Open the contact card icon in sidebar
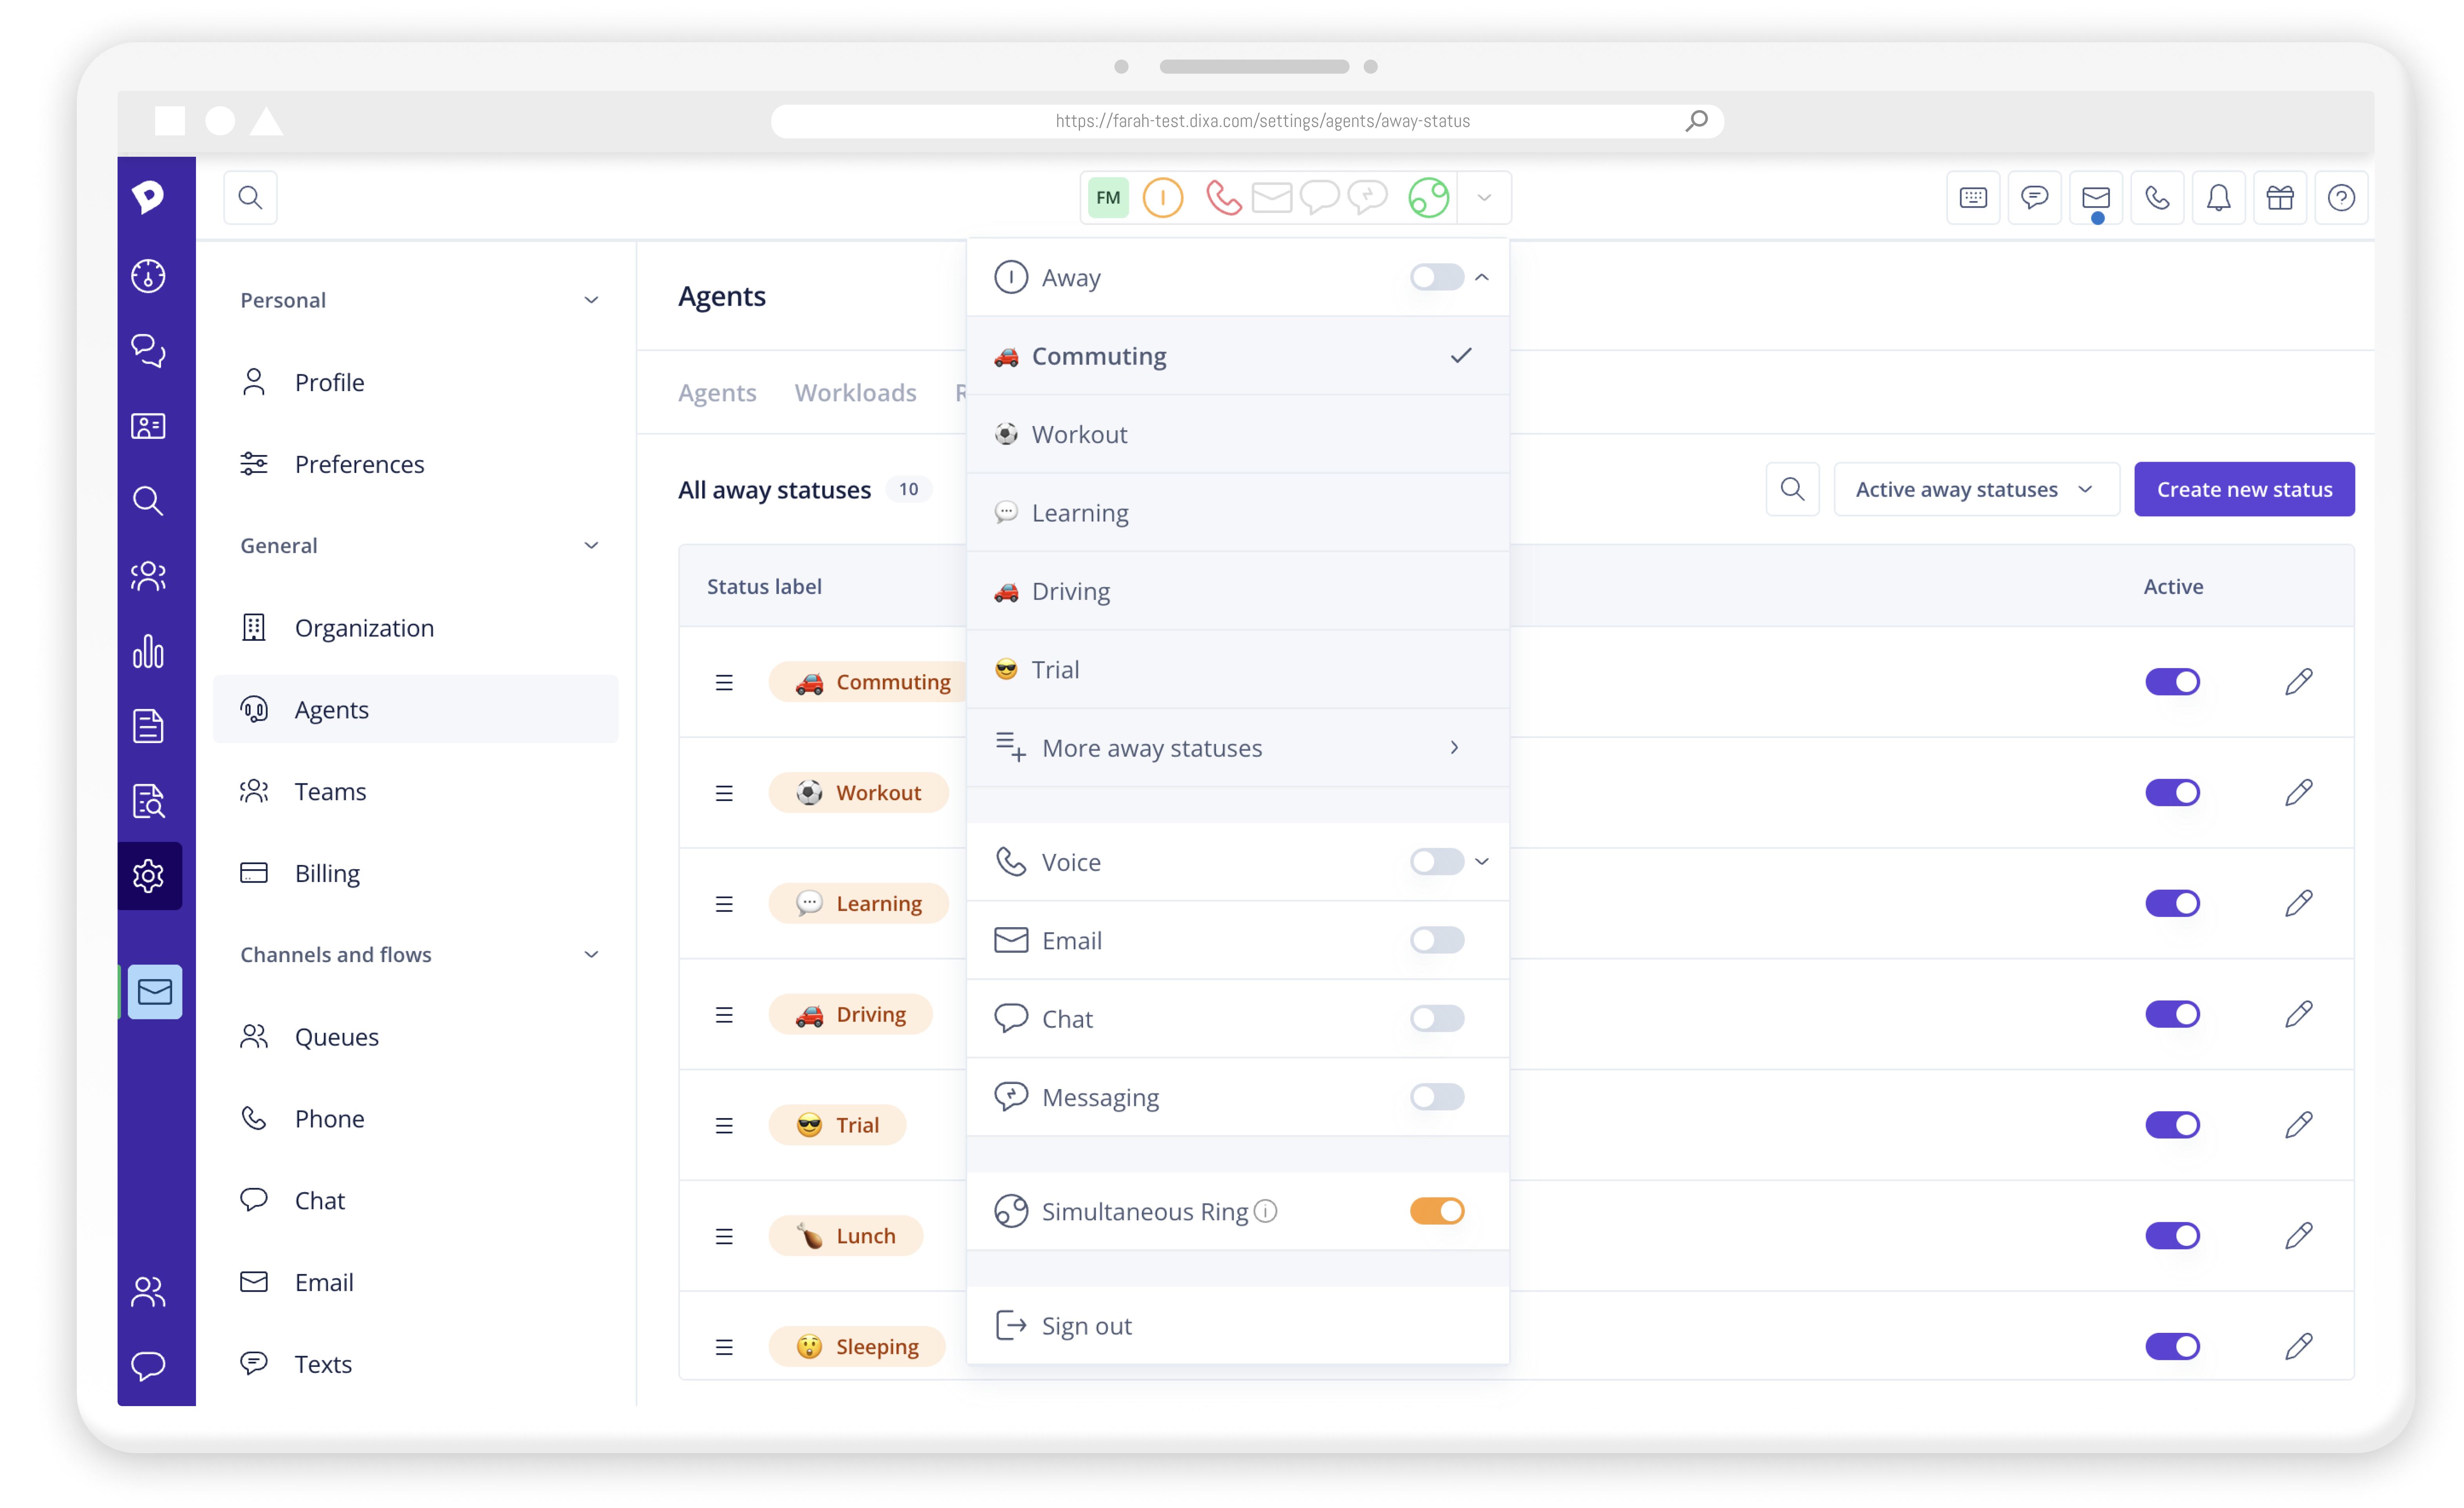Viewport: 2464px width, 1508px height. pyautogui.click(x=148, y=426)
